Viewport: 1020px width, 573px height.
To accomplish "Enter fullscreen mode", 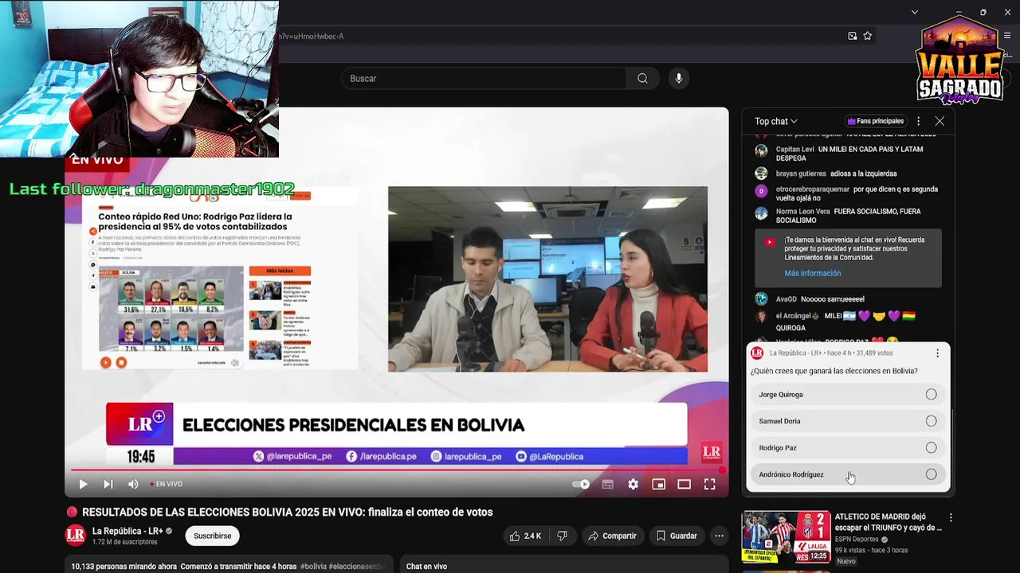I will pos(709,484).
